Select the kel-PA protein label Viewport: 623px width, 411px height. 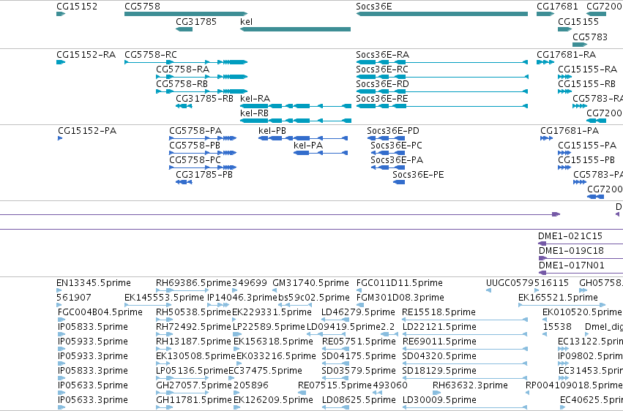pyautogui.click(x=308, y=146)
